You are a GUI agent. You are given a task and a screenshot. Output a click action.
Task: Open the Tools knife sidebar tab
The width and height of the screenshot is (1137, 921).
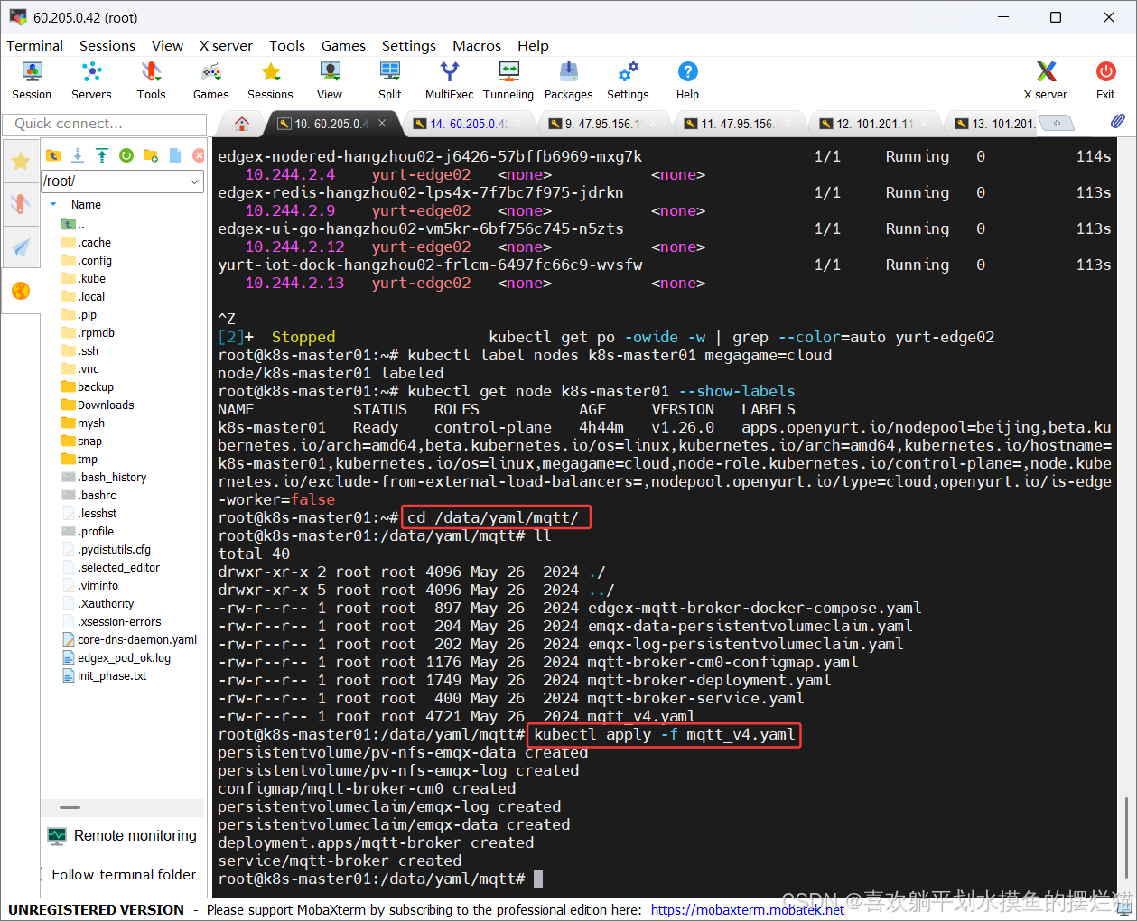coord(21,203)
